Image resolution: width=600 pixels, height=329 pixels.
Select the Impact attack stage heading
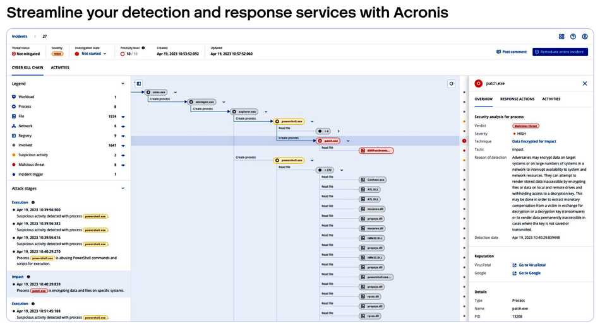tap(18, 277)
